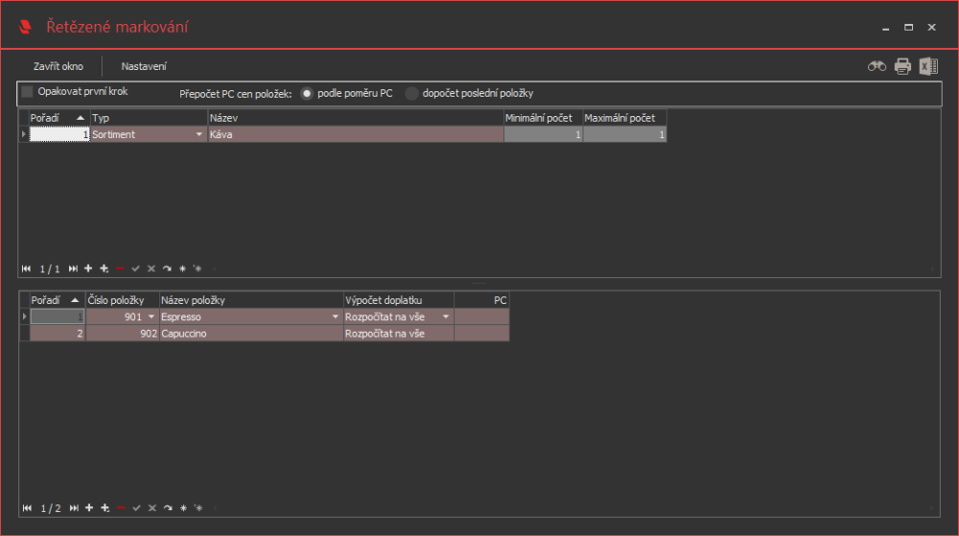This screenshot has height=536, width=959.
Task: Open the Nastavení menu
Action: [x=144, y=66]
